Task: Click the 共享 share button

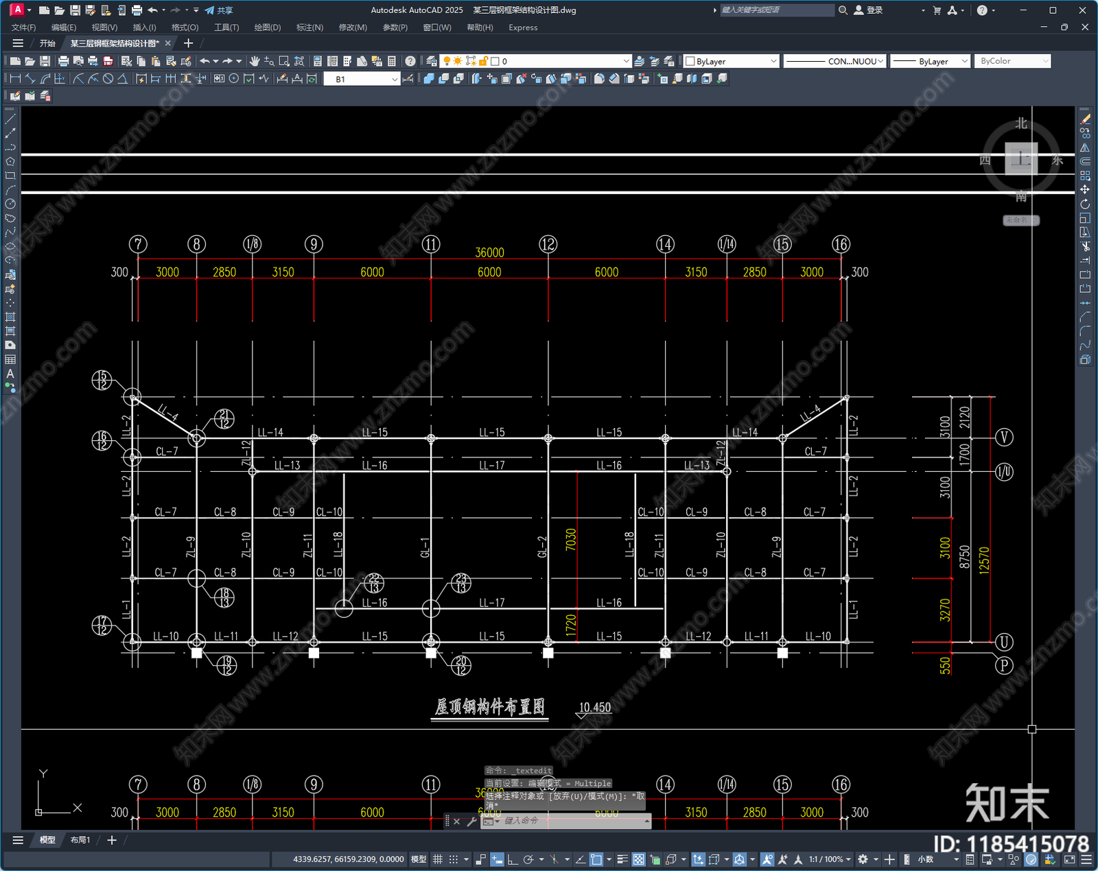Action: pyautogui.click(x=219, y=10)
